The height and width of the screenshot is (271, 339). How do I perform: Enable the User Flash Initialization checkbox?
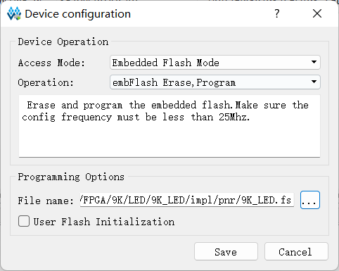24,221
